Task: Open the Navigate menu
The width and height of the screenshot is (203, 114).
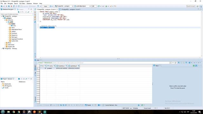Action: click(10, 3)
